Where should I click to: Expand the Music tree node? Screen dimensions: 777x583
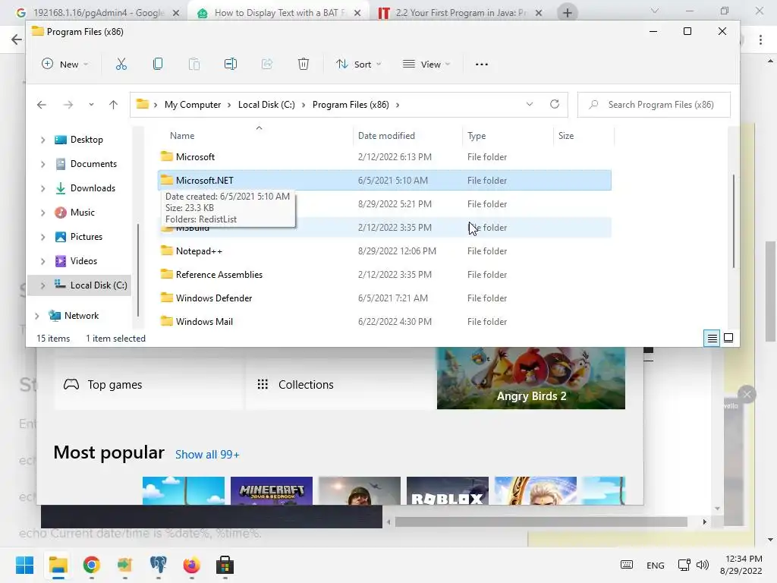click(42, 213)
